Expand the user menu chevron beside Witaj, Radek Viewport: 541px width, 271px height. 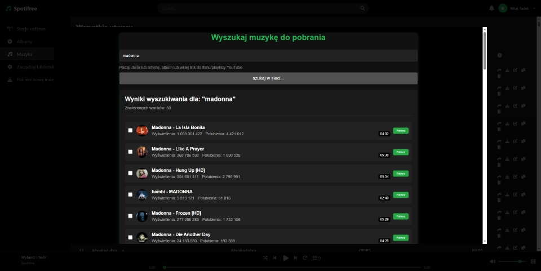pyautogui.click(x=534, y=8)
